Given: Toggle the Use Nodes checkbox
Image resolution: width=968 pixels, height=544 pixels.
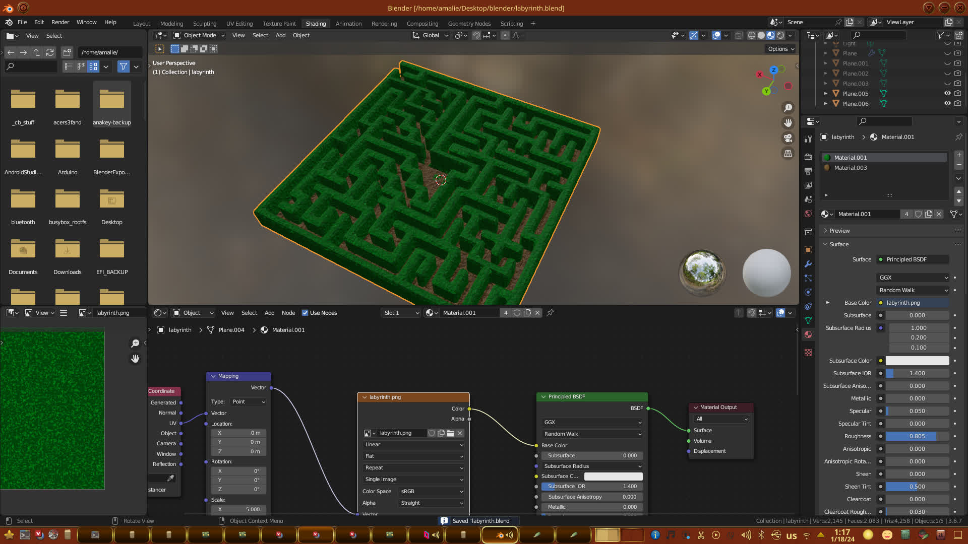Looking at the screenshot, I should coord(305,313).
